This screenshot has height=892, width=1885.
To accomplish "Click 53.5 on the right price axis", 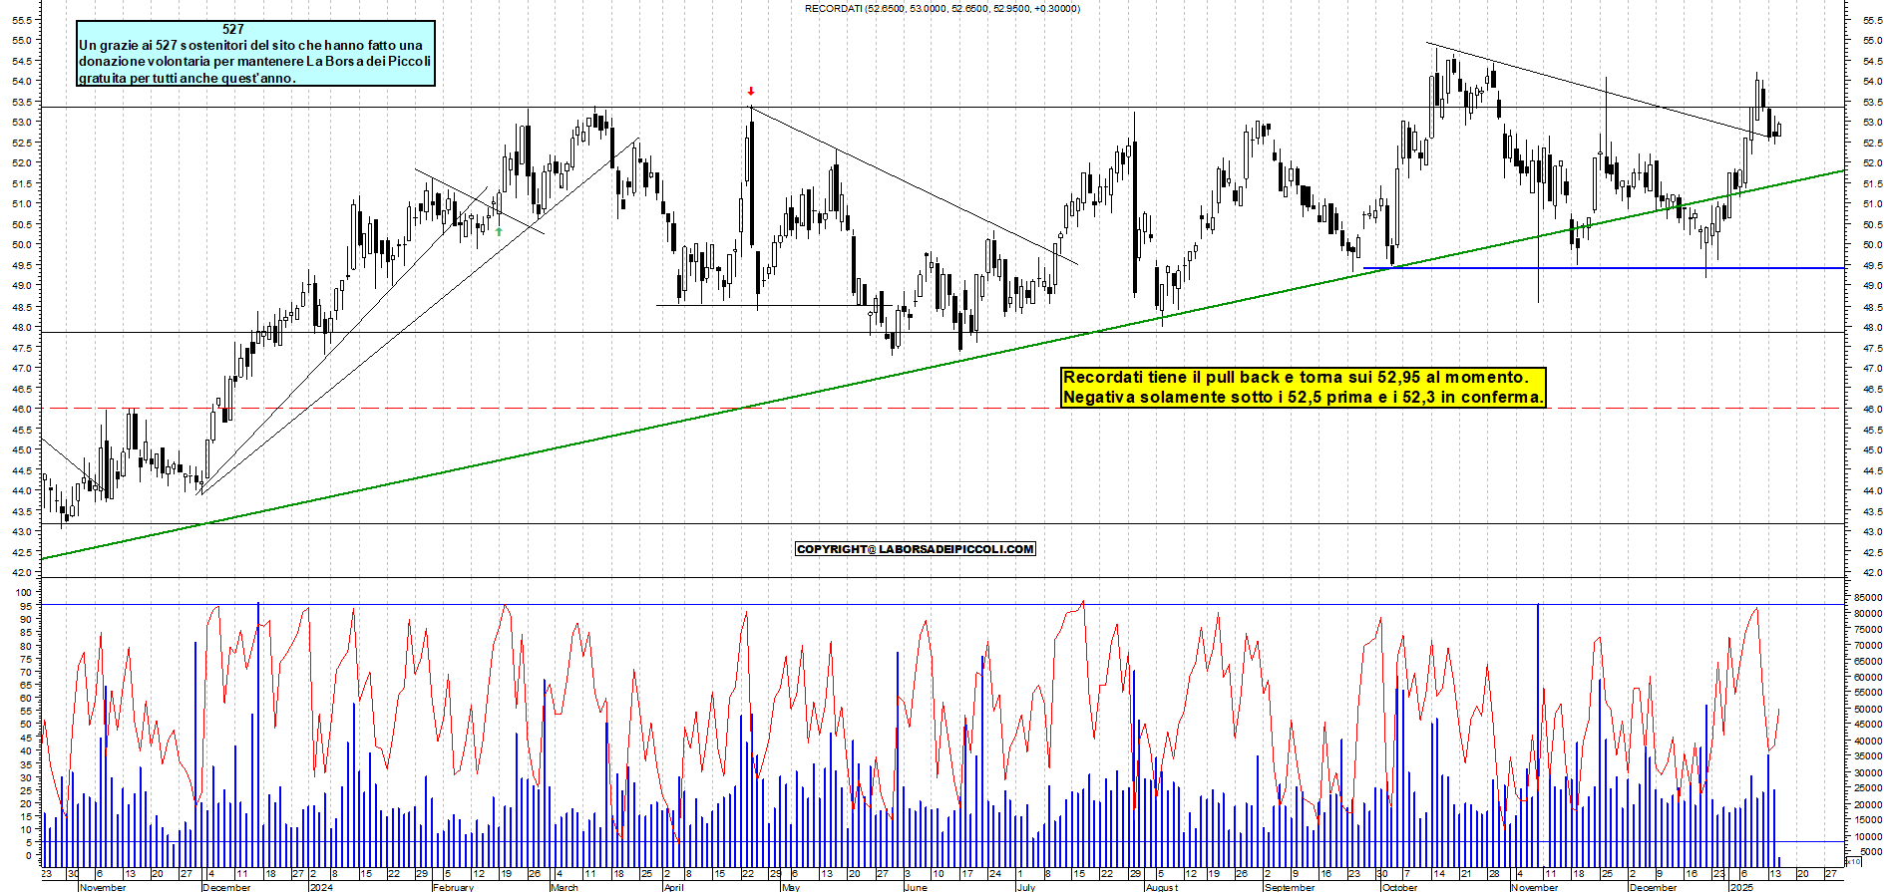I will click(1871, 103).
